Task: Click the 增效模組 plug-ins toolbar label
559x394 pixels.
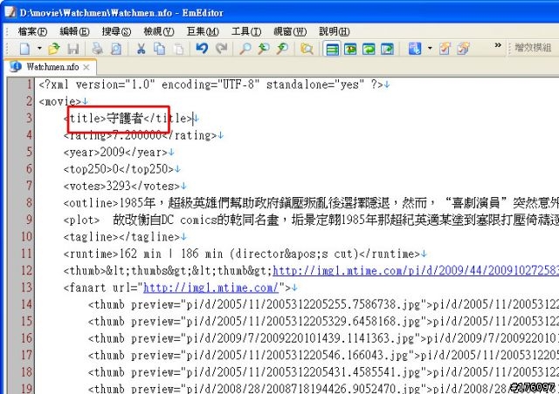Action: coord(533,47)
